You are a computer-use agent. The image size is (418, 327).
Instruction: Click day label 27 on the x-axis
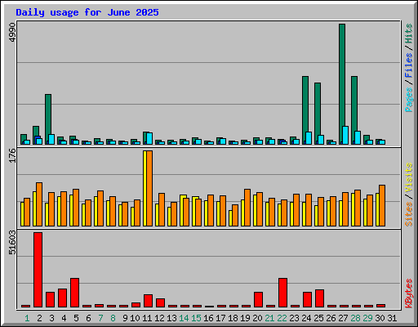(x=343, y=318)
